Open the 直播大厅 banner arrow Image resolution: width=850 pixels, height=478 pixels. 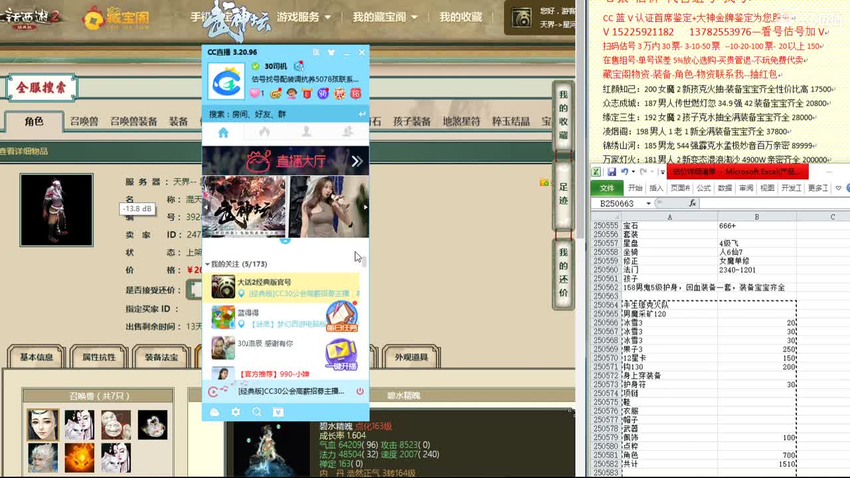tap(357, 161)
